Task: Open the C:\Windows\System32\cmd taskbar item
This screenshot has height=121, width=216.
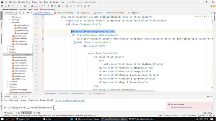Action: click(142, 119)
